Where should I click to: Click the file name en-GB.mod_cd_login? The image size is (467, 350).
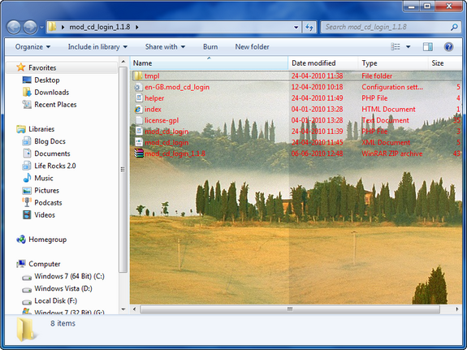(177, 87)
